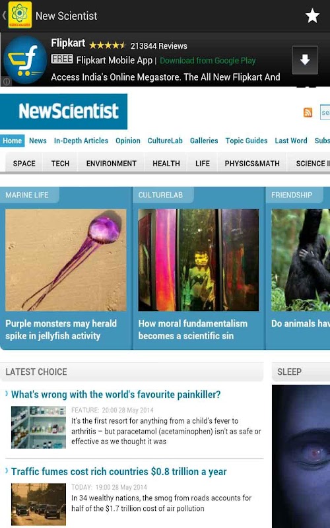Viewport: 330px width, 528px height.
Task: Open the painkiller article headline
Action: coord(116,394)
